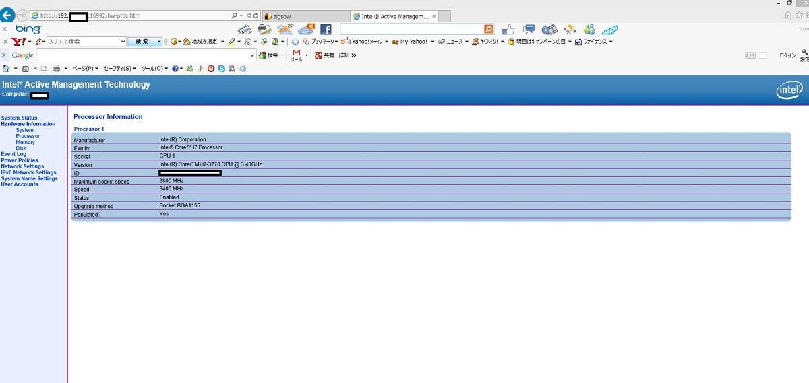The image size is (809, 383).
Task: Click the Yahoo toolbar shield security icon
Action: coord(173,42)
